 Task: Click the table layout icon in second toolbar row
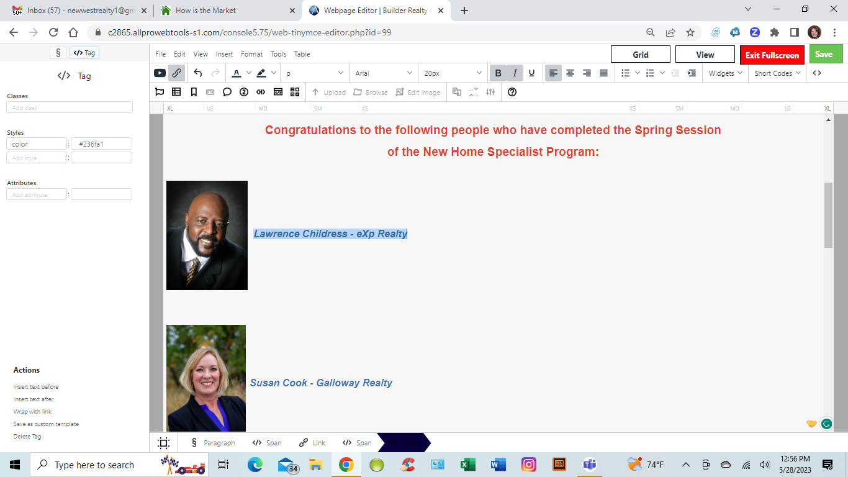coord(176,92)
